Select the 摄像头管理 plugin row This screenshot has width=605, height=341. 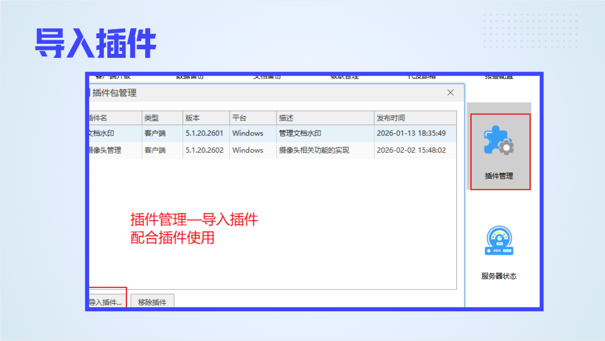click(x=105, y=150)
